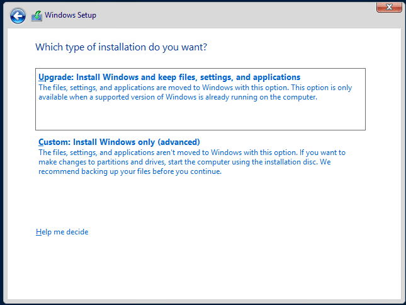The width and height of the screenshot is (406, 305).
Task: Close the Windows Setup dialog
Action: pyautogui.click(x=389, y=7)
